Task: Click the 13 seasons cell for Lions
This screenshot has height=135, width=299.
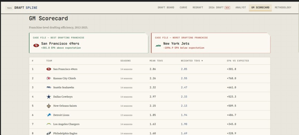Action: tap(126, 115)
